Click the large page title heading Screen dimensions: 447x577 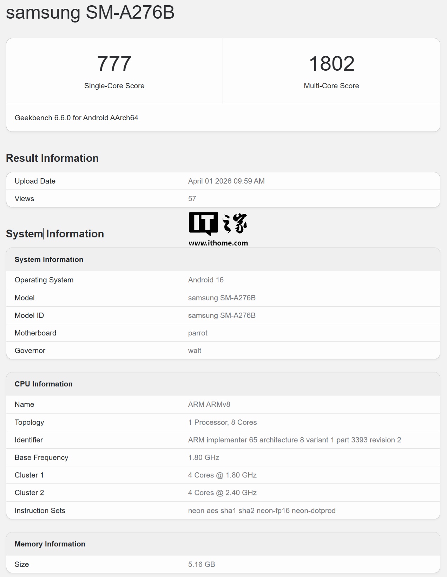point(90,12)
